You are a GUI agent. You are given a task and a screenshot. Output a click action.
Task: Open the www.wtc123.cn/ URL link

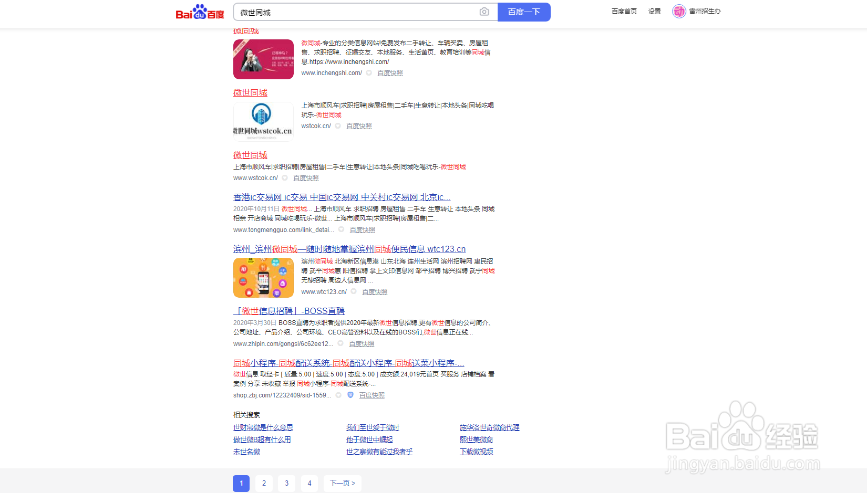tap(324, 292)
